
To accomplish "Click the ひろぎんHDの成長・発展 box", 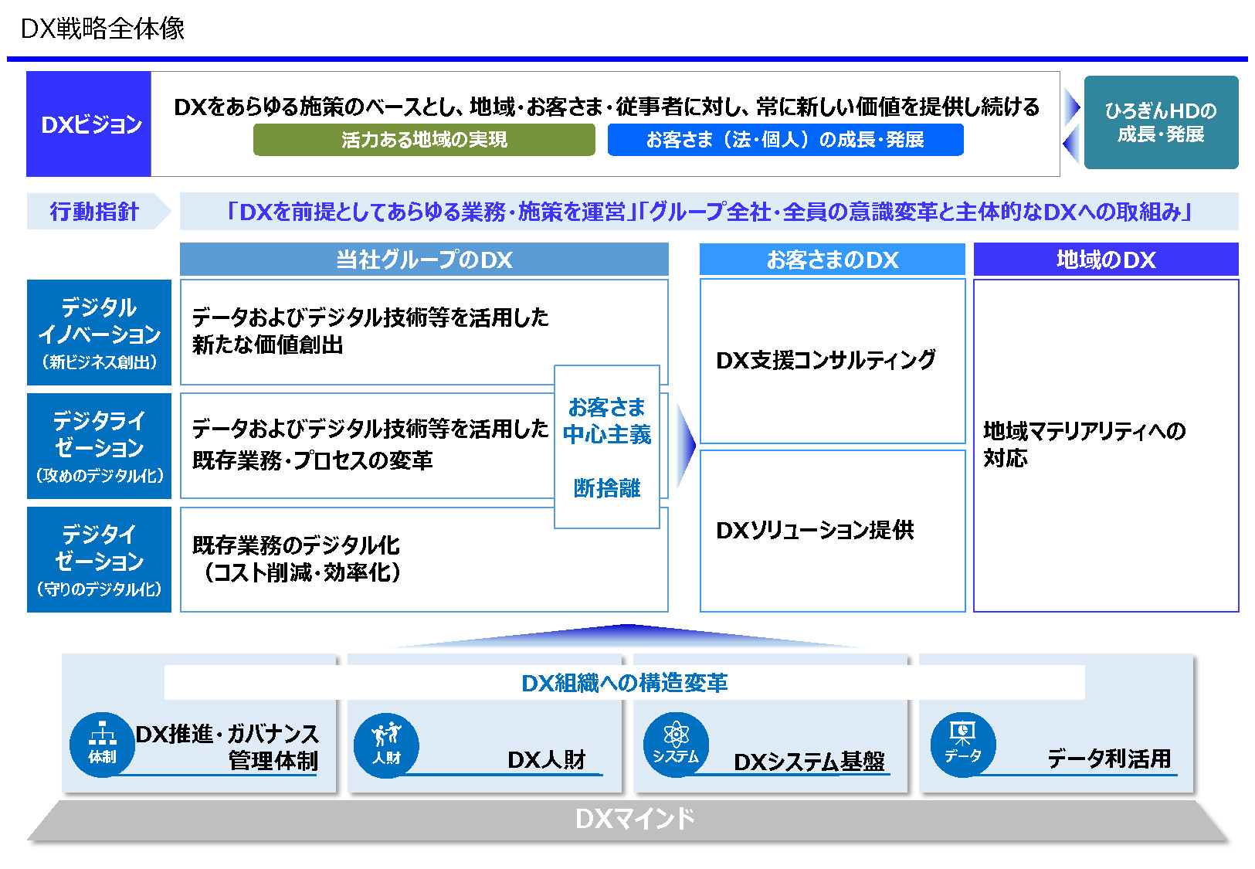I will (x=1161, y=123).
